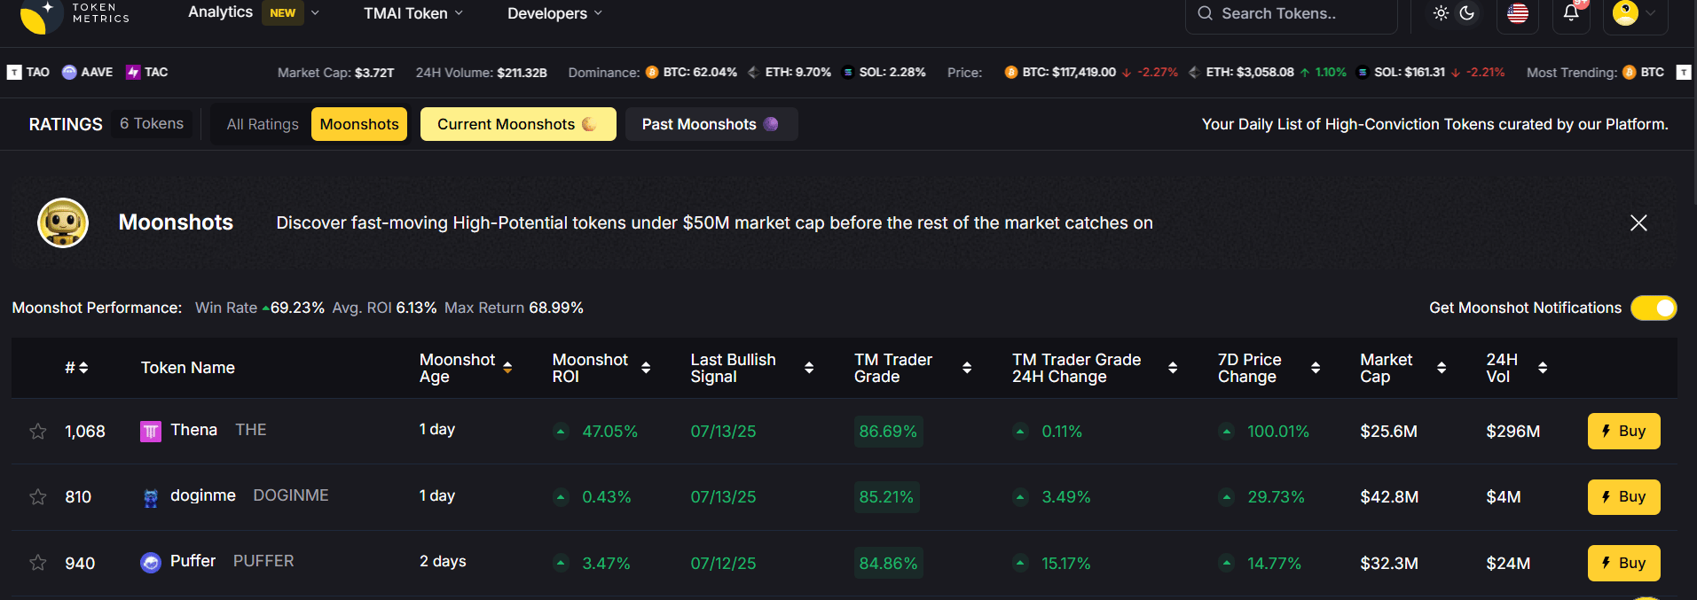Select the All Ratings tab

click(x=263, y=124)
